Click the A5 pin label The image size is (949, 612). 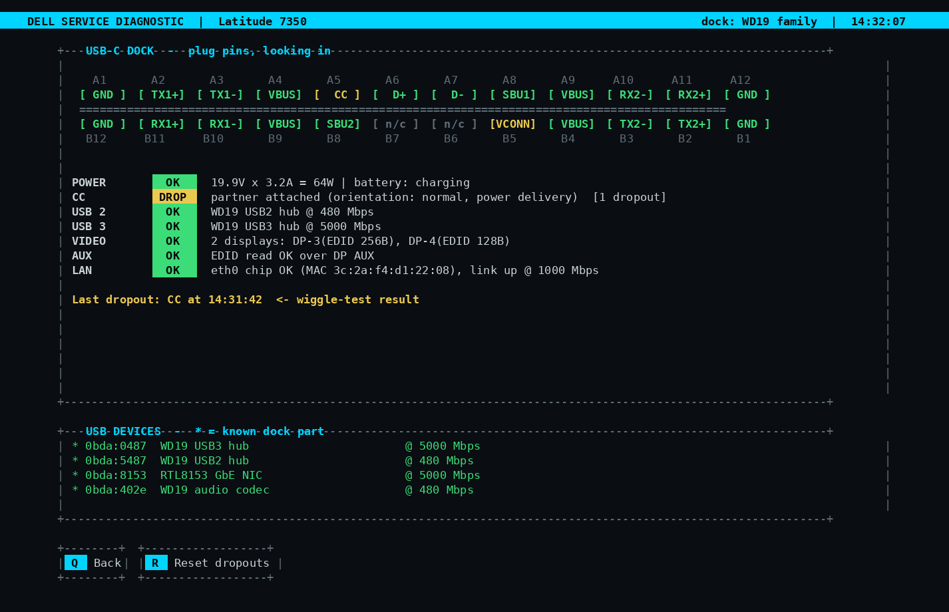333,80
